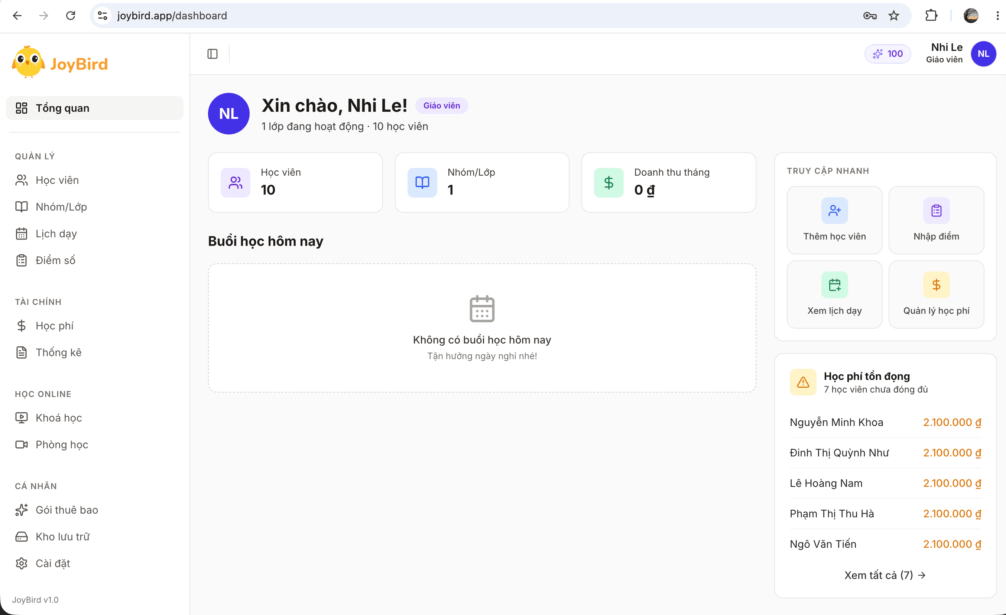Image resolution: width=1006 pixels, height=615 pixels.
Task: Open Chrome extensions puzzle icon
Action: [931, 16]
